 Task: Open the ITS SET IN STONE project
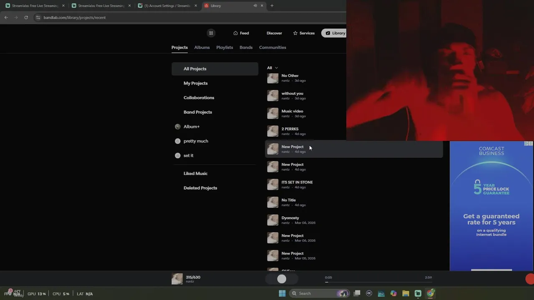click(354, 185)
